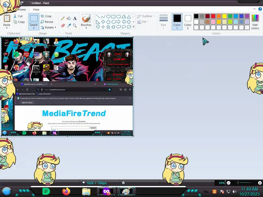Pick the Diamond shape
Screen dimensions: 263x197
coord(103,22)
